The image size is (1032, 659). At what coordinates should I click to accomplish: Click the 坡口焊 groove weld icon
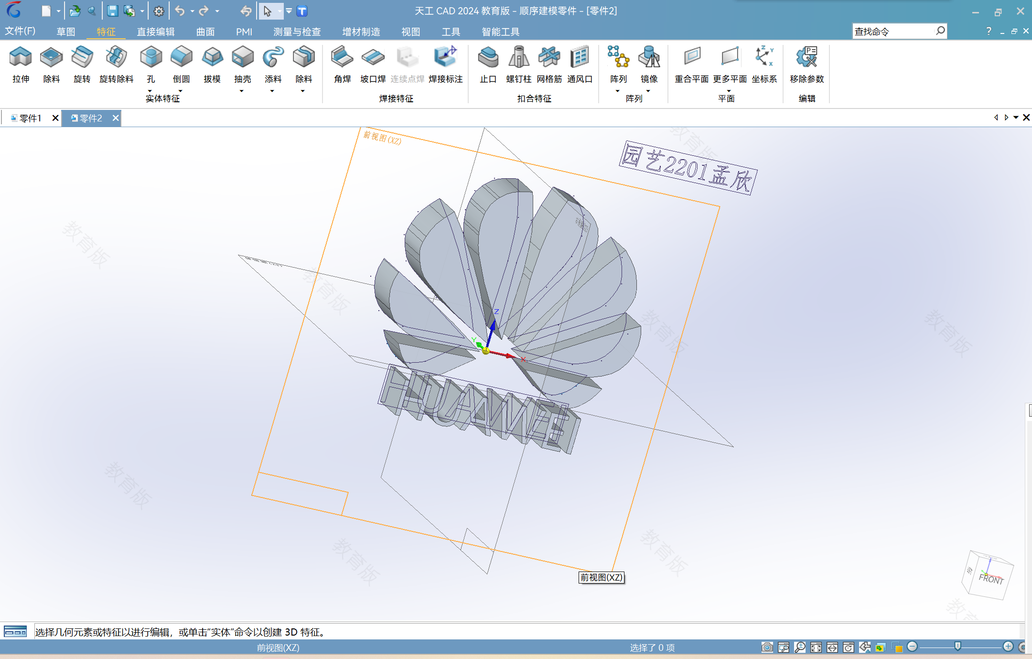373,57
